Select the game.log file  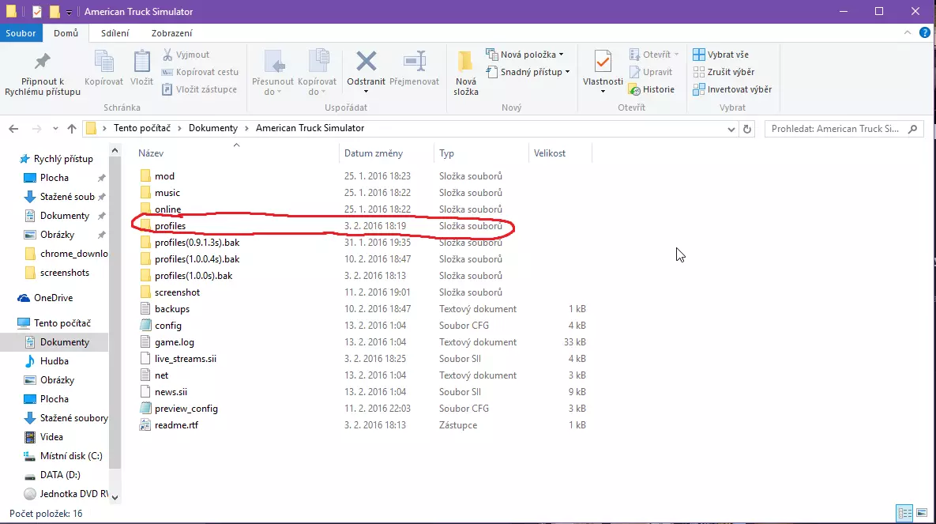[x=175, y=342]
